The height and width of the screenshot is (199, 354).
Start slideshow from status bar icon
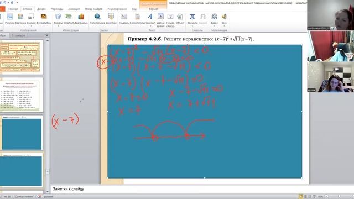[314, 197]
